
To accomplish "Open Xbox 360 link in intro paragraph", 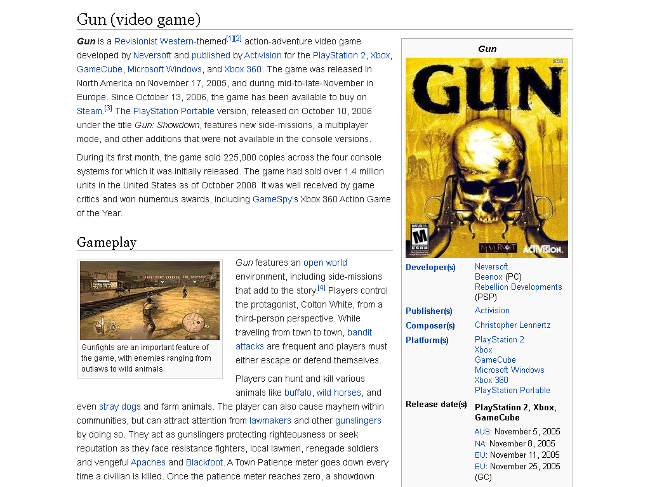I will [x=243, y=69].
